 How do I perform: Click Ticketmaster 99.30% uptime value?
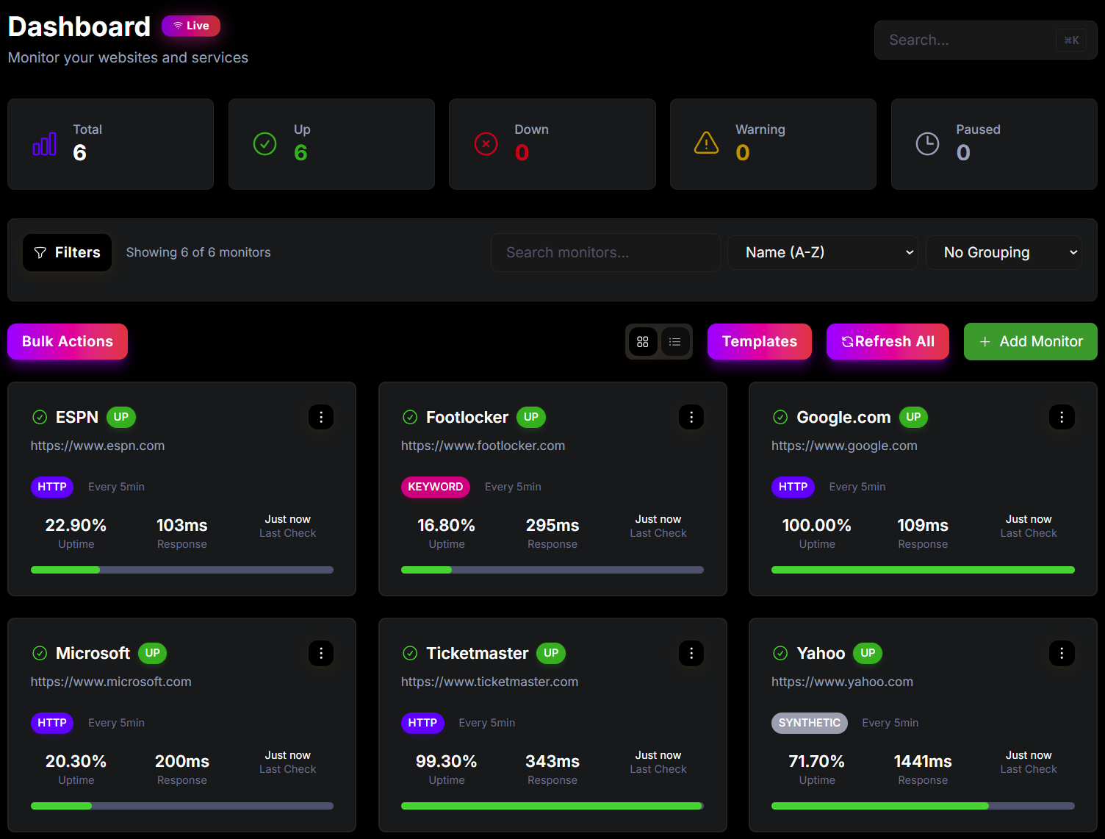[x=447, y=761]
